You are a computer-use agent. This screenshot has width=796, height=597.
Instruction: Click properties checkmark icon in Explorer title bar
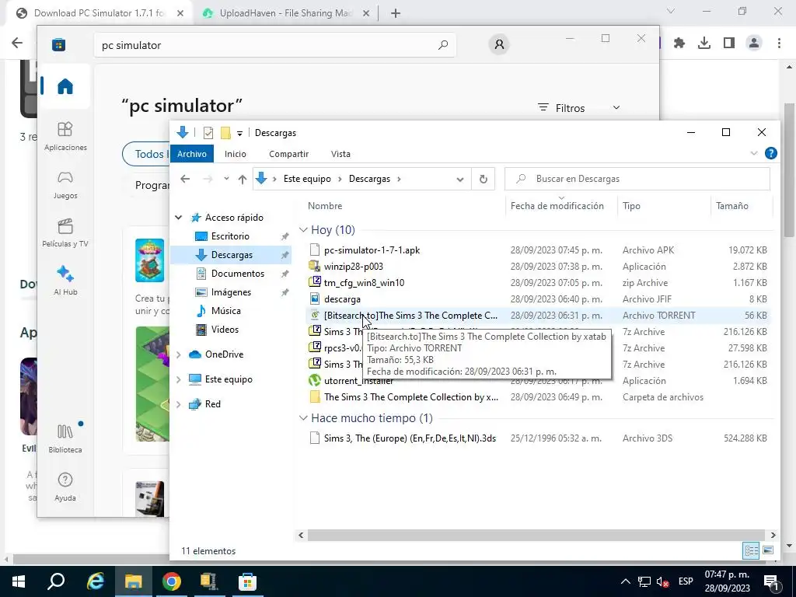[x=208, y=133]
